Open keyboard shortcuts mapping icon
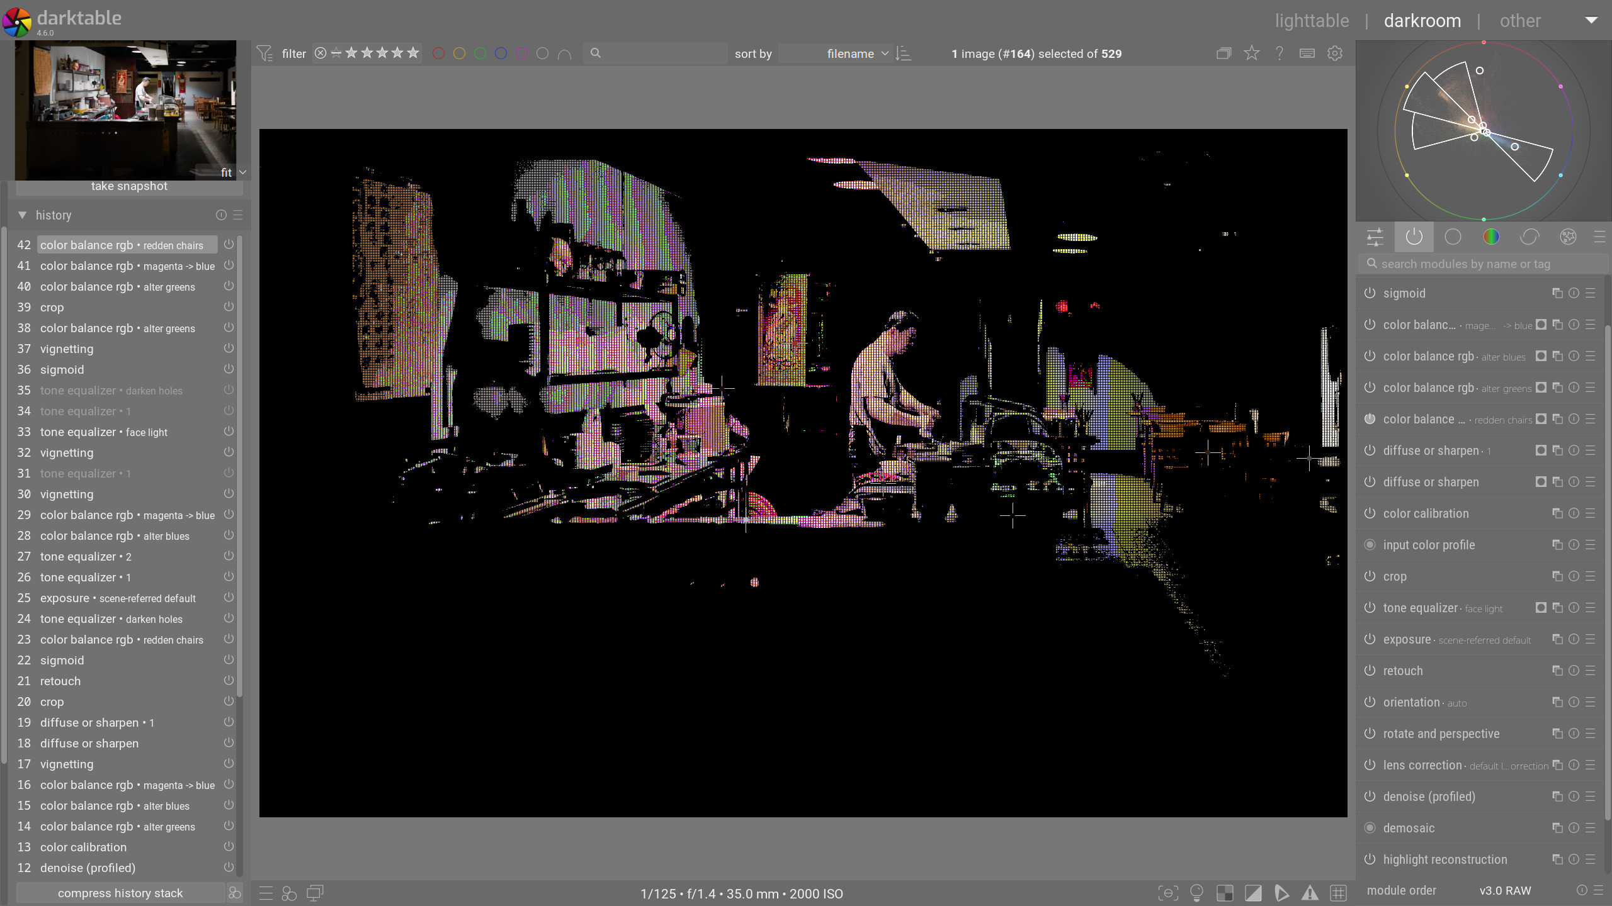Image resolution: width=1612 pixels, height=906 pixels. [x=1307, y=53]
